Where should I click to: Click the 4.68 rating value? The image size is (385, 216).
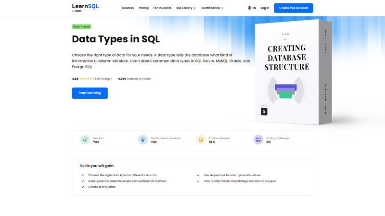75,79
